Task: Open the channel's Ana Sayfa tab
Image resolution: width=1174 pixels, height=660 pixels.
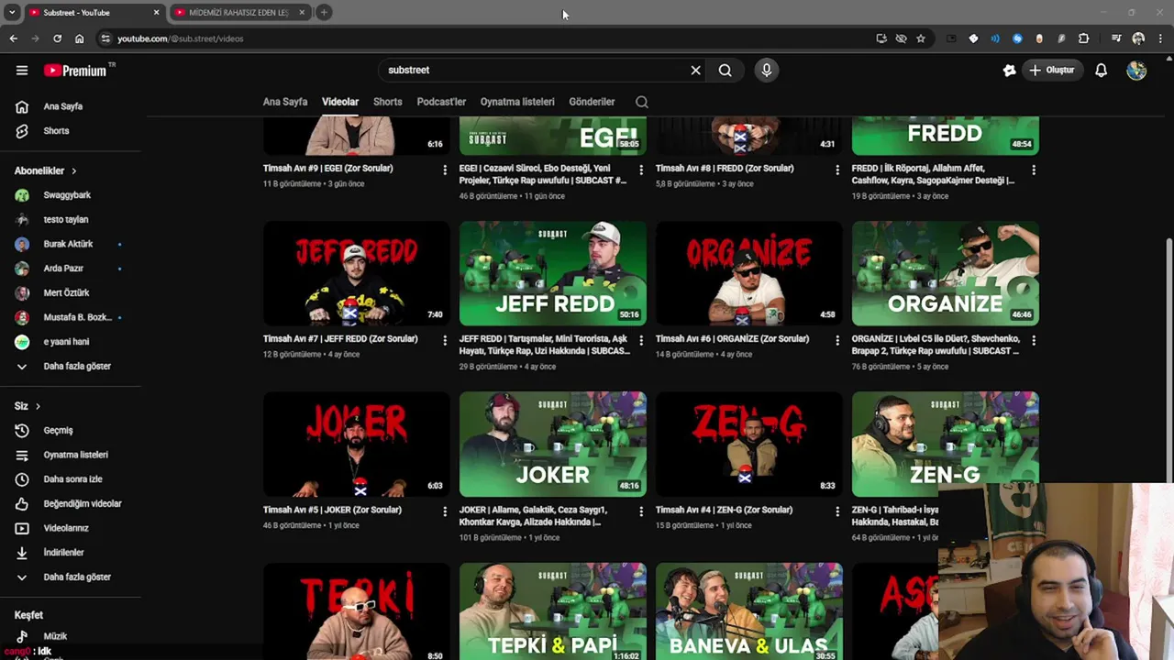Action: click(285, 102)
